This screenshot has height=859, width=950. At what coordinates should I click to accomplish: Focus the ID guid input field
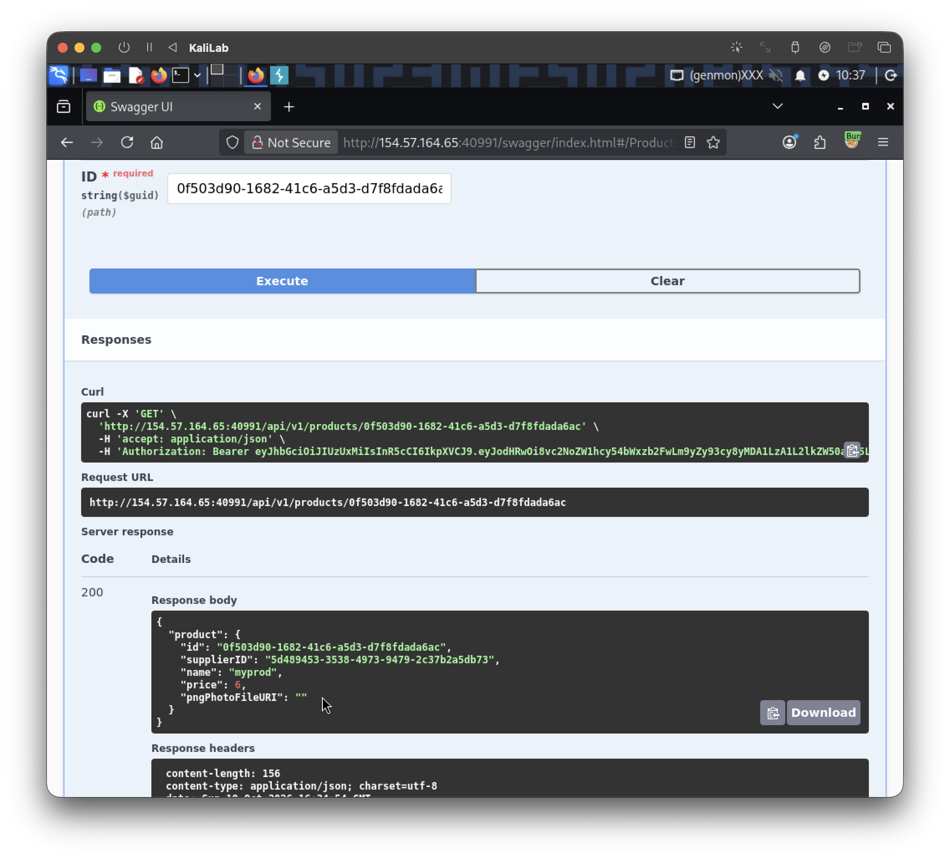(x=309, y=189)
